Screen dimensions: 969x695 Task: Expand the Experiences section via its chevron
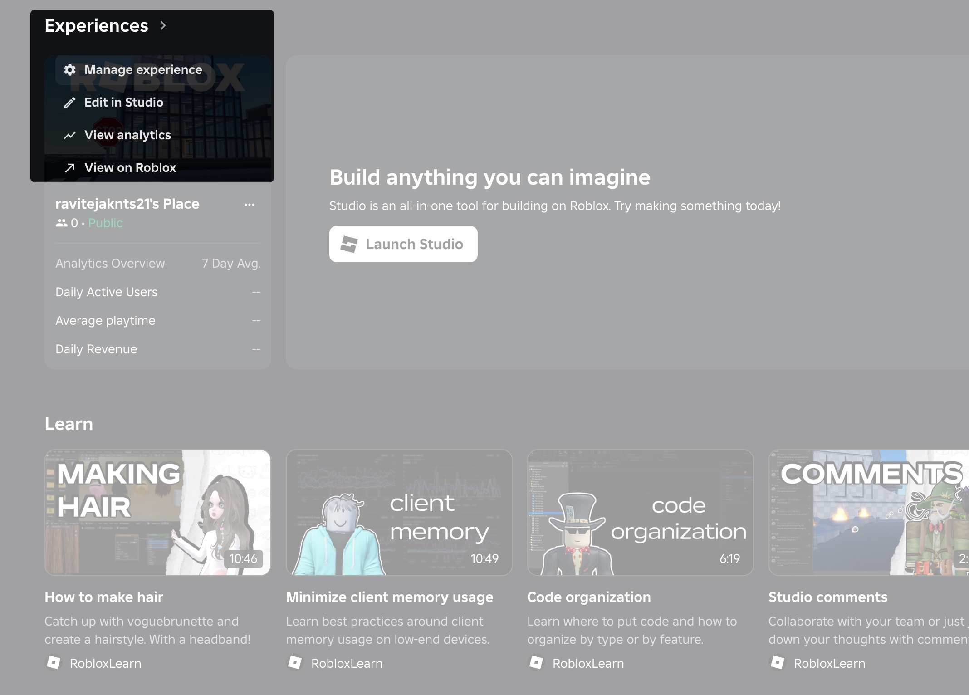[163, 26]
